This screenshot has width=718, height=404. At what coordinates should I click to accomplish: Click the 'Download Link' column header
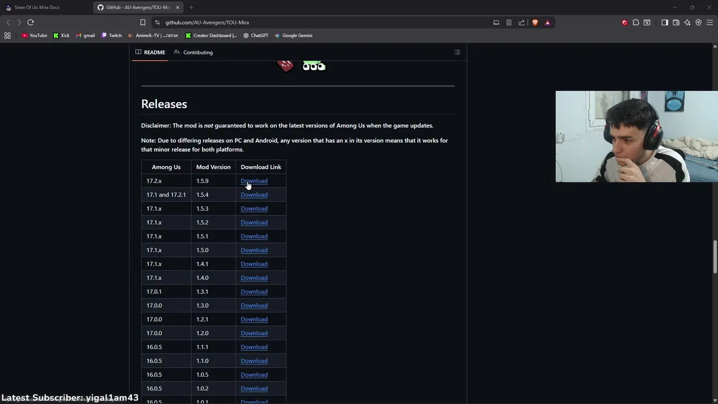[261, 167]
